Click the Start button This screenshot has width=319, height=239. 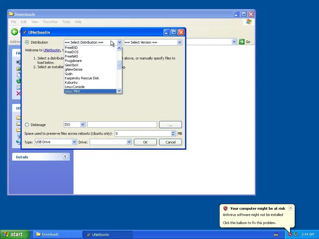coord(15,234)
